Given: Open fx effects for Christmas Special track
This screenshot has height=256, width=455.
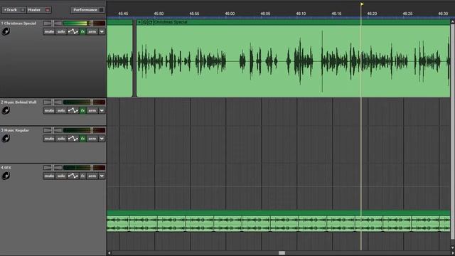Looking at the screenshot, I should click(82, 31).
